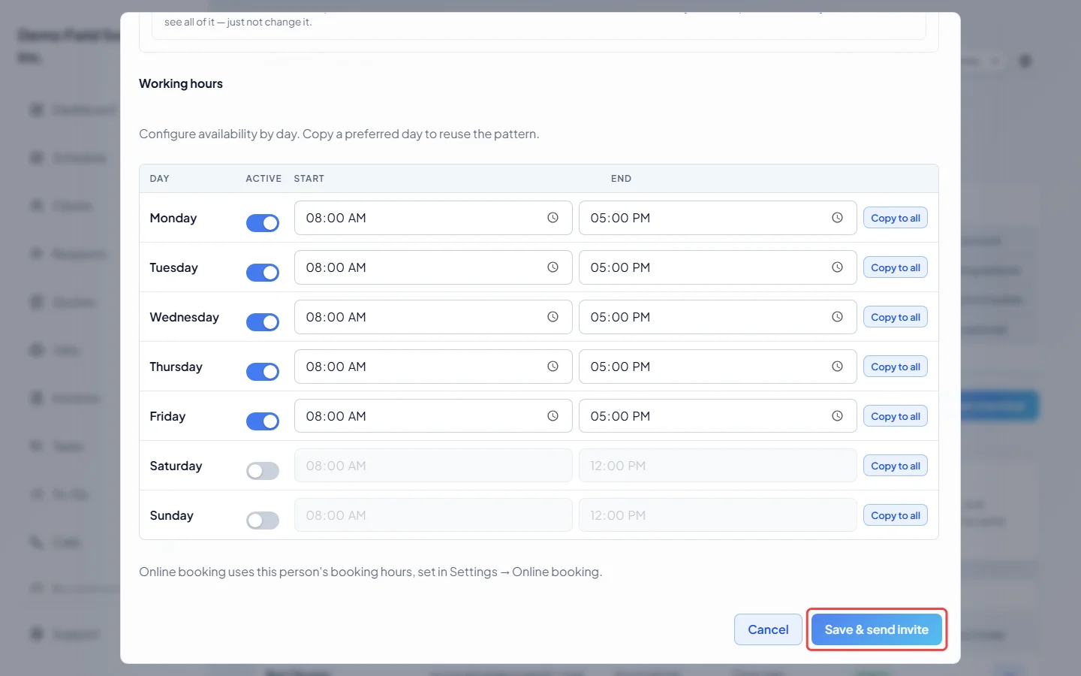Disable the Monday active toggle

pyautogui.click(x=263, y=223)
